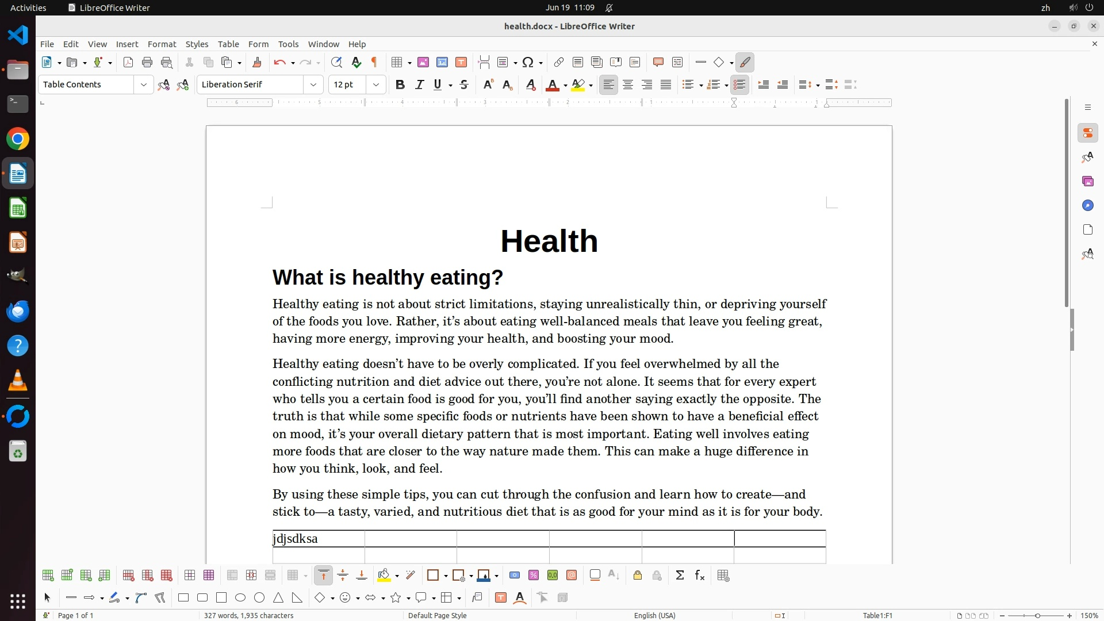The width and height of the screenshot is (1104, 621).
Task: Open the font size dropdown list
Action: [376, 85]
